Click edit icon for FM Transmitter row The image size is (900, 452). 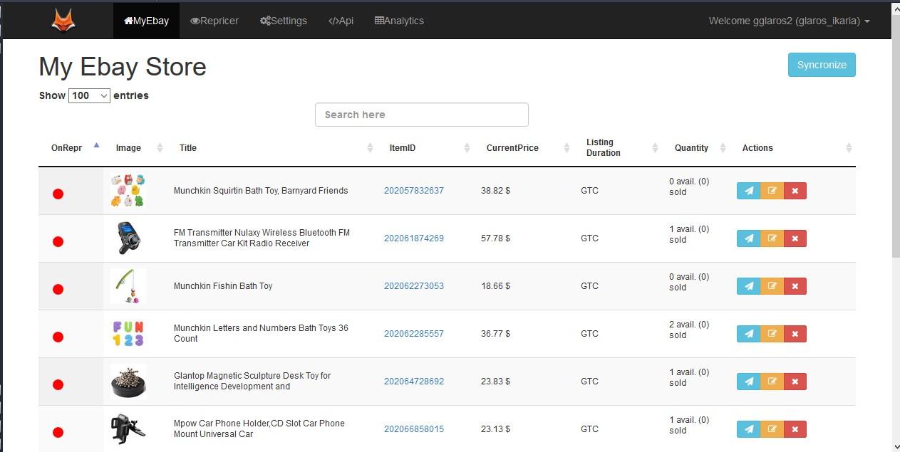772,238
